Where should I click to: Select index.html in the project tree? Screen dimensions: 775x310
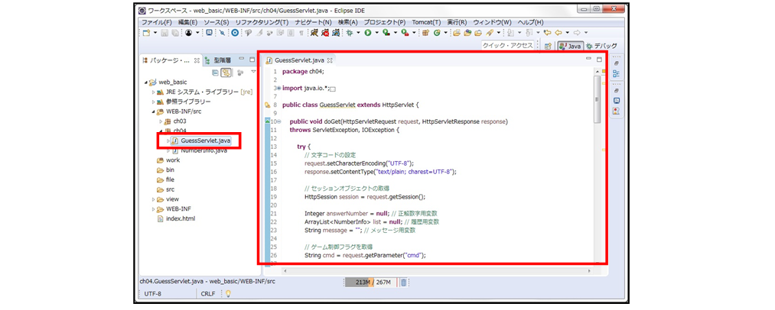tap(180, 218)
